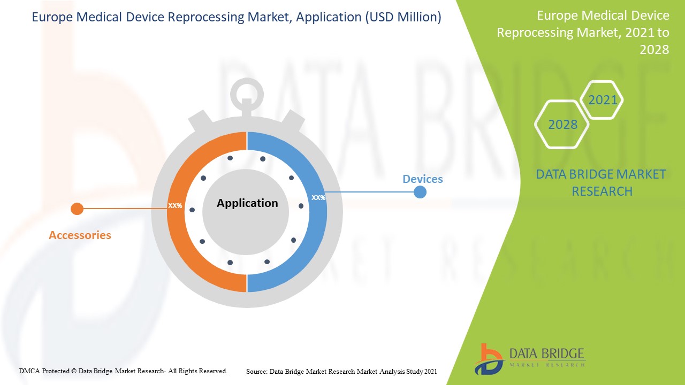Expand the XX% label on the orange segment

(176, 204)
